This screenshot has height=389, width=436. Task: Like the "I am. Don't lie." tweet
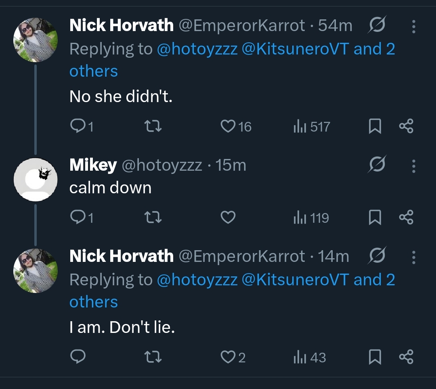click(x=228, y=358)
